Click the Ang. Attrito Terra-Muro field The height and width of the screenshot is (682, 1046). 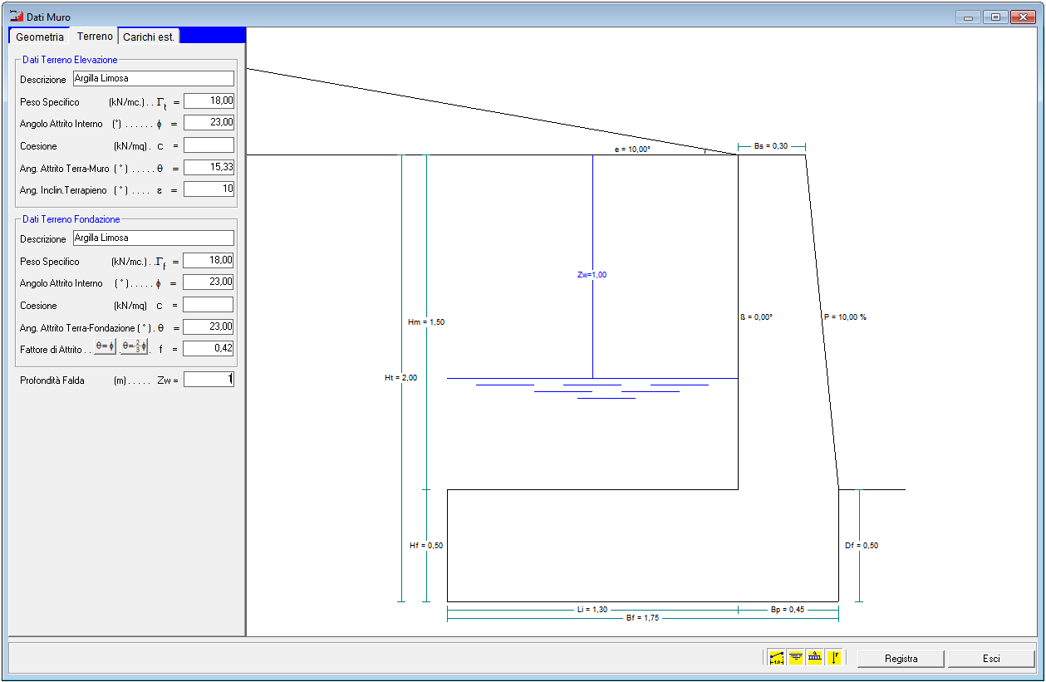coord(209,168)
